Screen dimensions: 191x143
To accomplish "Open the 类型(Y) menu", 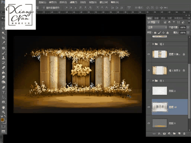I will [53, 2].
